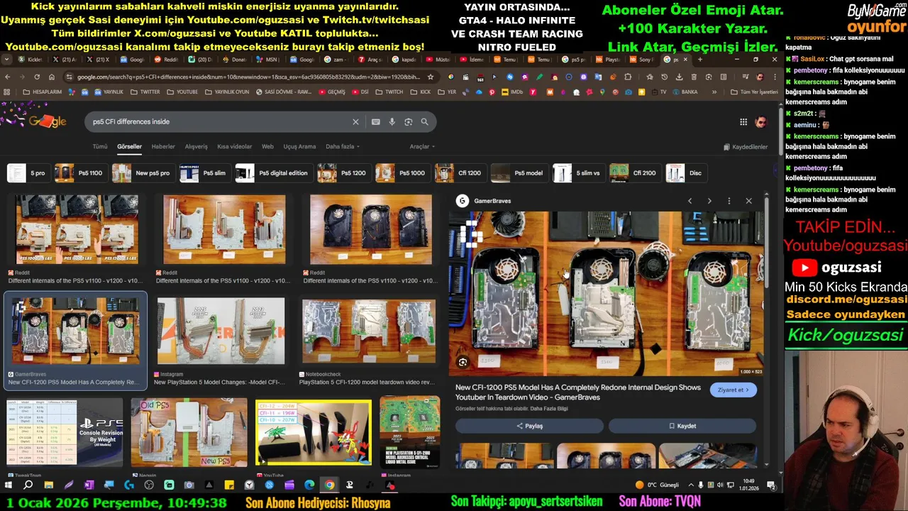Click the Kaydet save button
The image size is (908, 511).
(x=682, y=426)
